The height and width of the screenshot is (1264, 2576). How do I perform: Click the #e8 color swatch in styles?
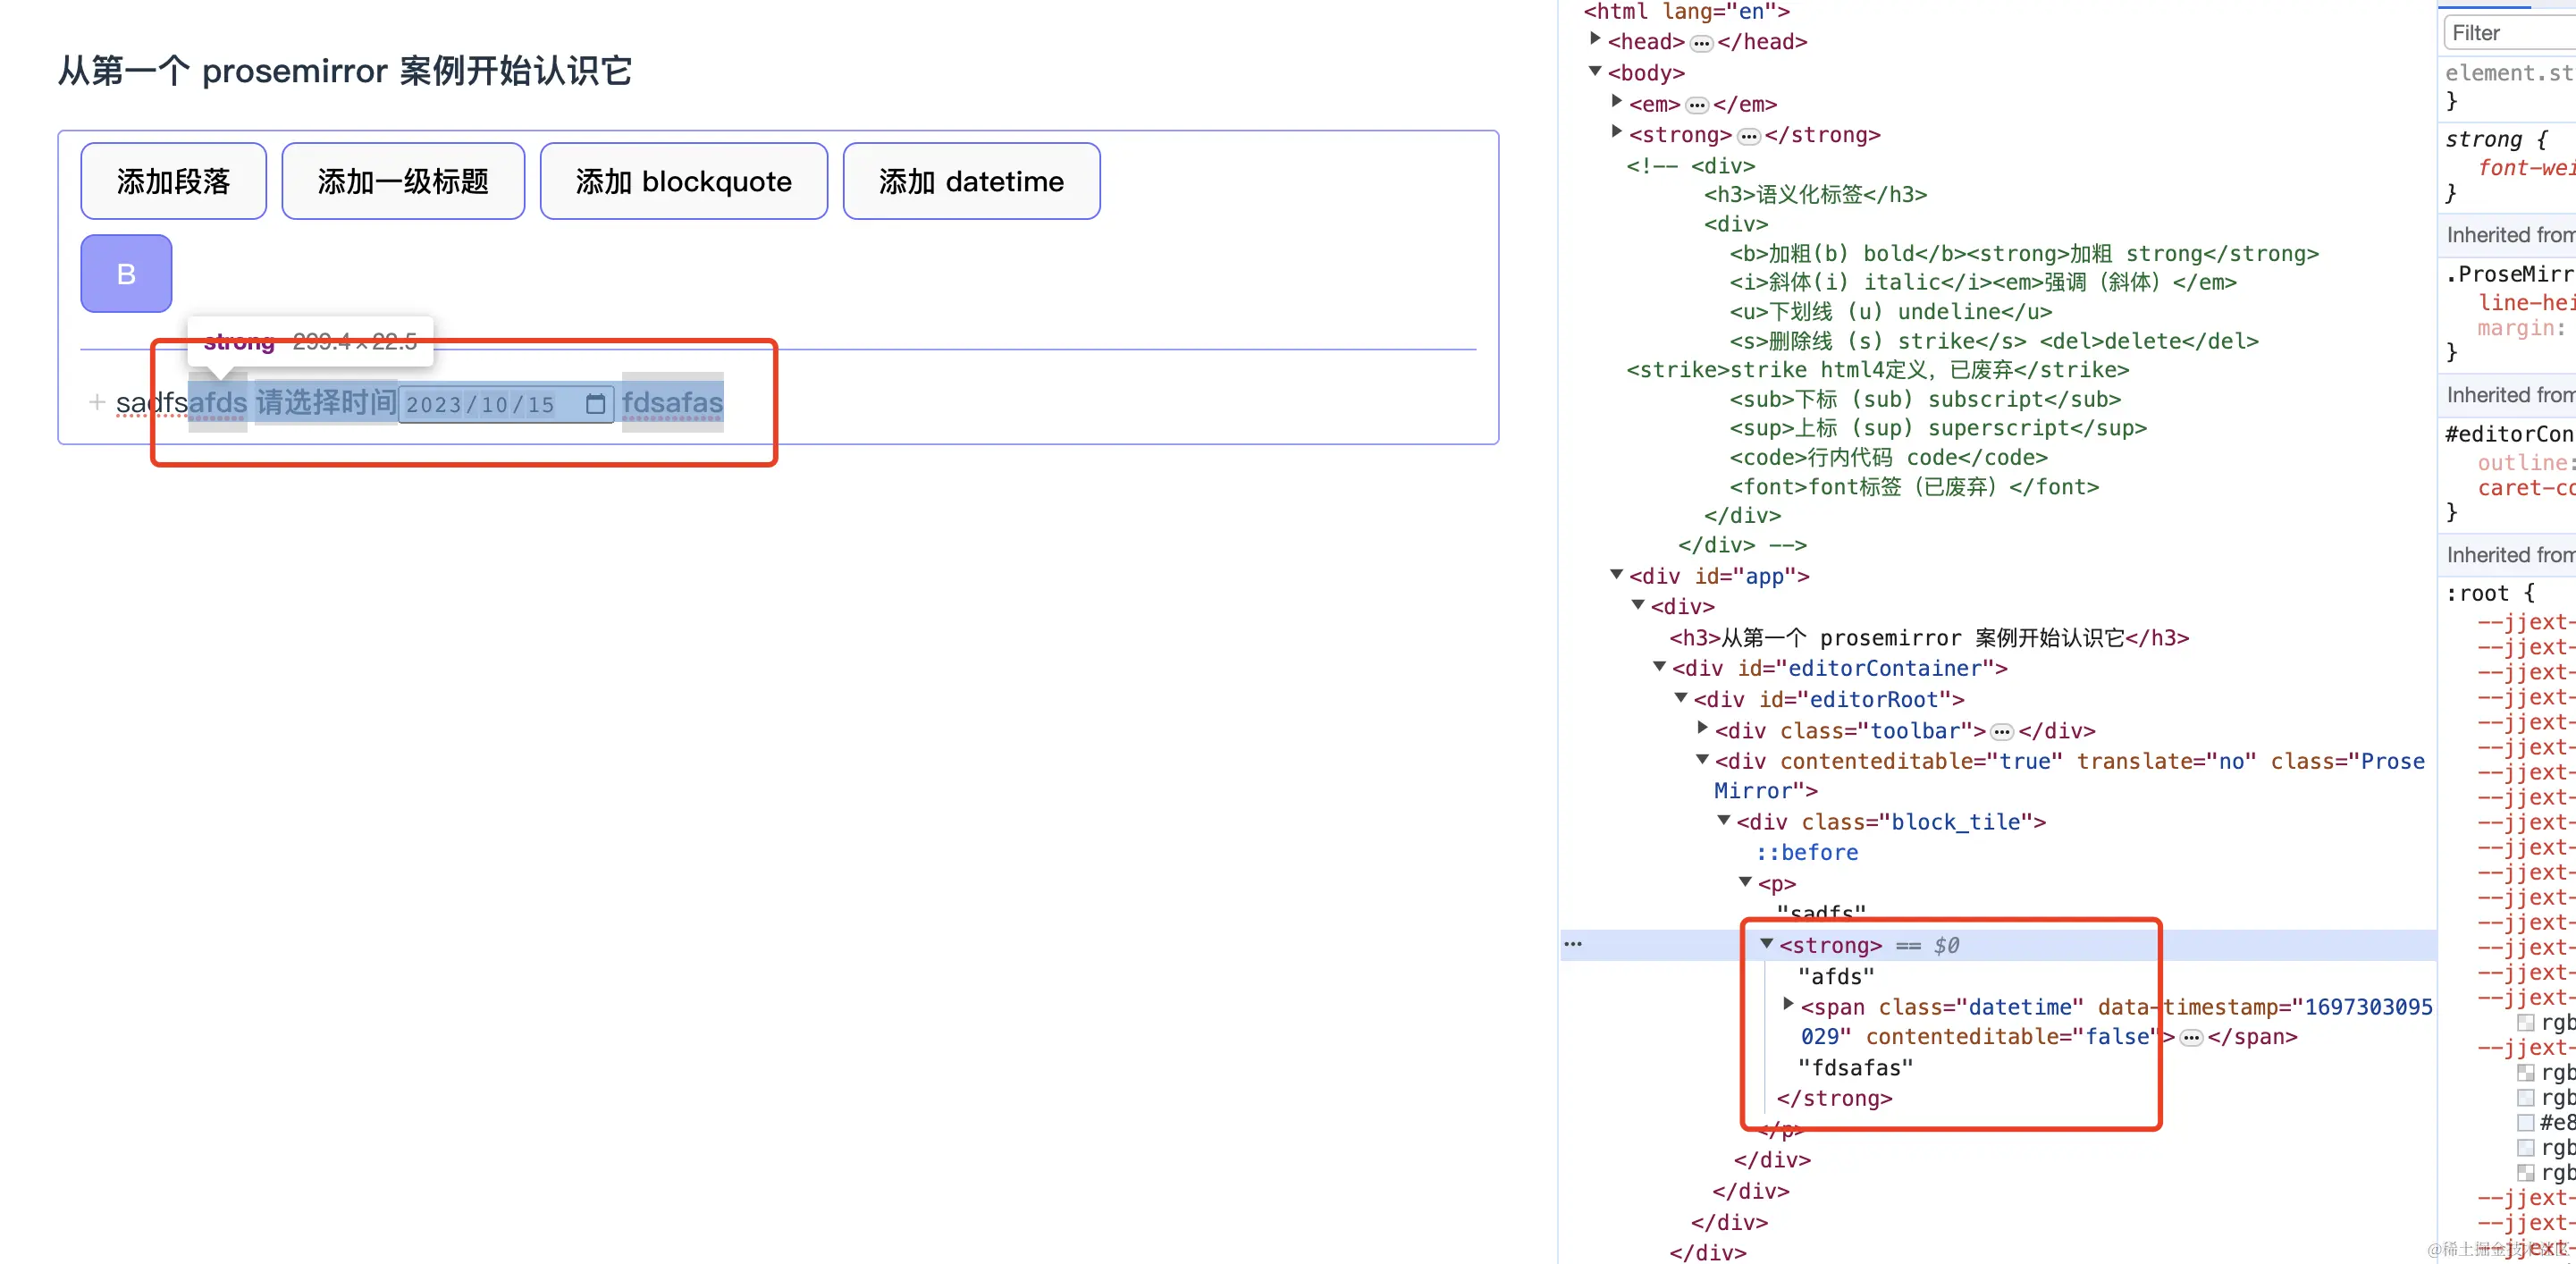pos(2526,1123)
